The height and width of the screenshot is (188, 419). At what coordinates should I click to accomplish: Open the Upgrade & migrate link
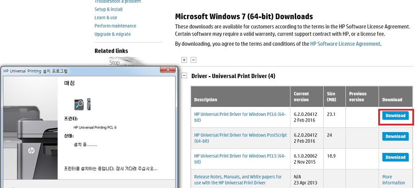click(x=113, y=34)
